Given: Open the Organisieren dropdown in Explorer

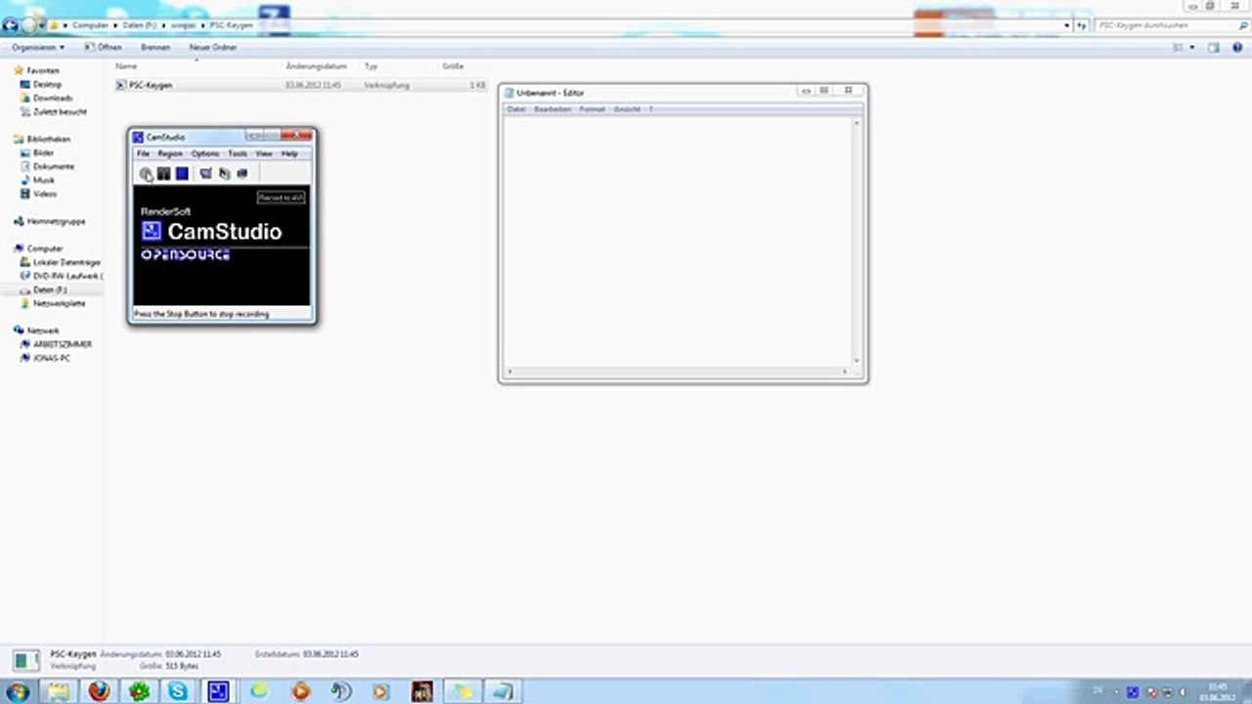Looking at the screenshot, I should click(38, 47).
